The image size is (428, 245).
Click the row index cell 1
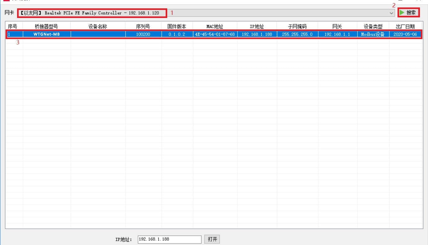(14, 34)
